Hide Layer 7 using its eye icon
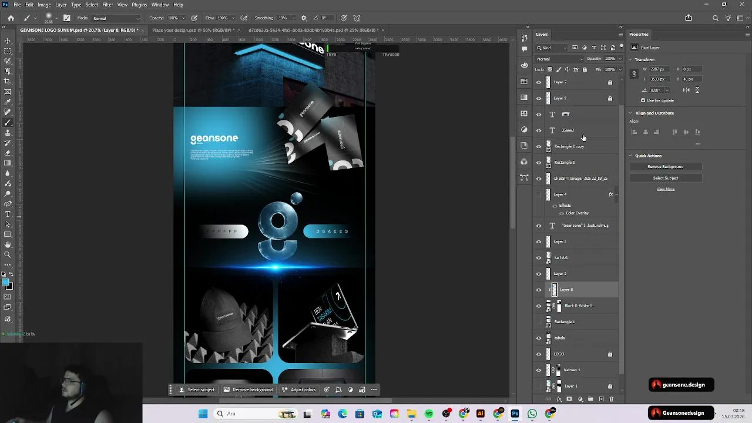752x423 pixels. pos(539,82)
